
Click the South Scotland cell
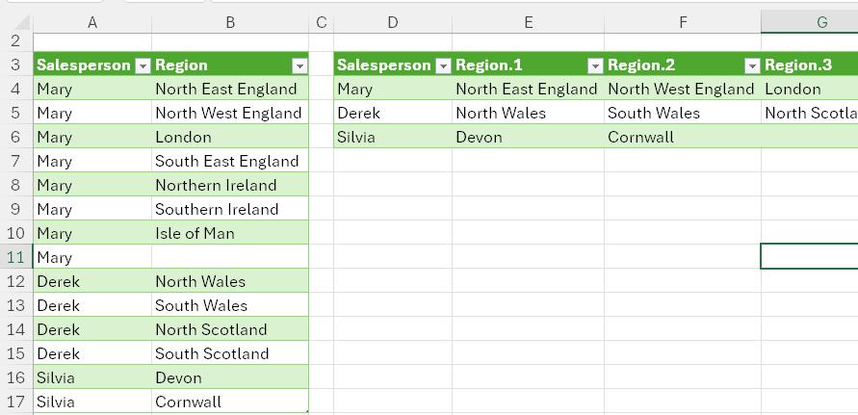(230, 353)
